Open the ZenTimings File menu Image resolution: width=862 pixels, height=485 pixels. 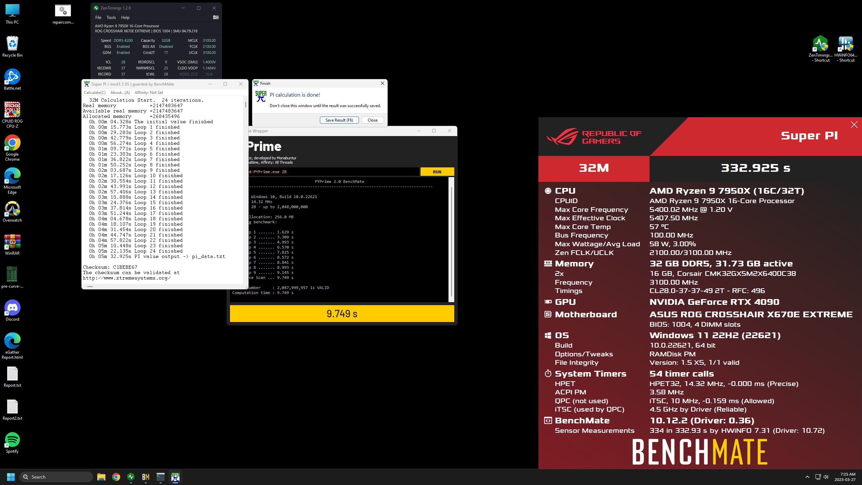tap(98, 18)
